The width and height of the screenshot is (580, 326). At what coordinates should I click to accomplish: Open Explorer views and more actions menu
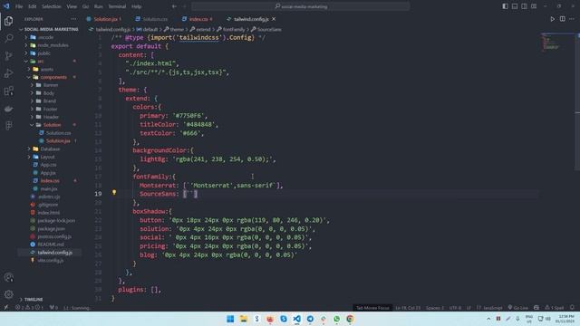coord(73,19)
